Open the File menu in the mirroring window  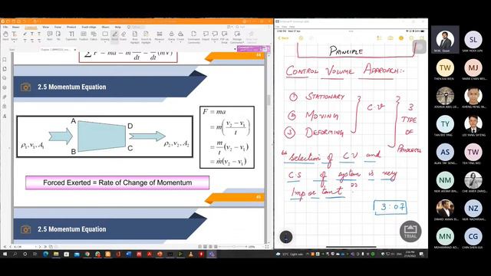[278, 27]
